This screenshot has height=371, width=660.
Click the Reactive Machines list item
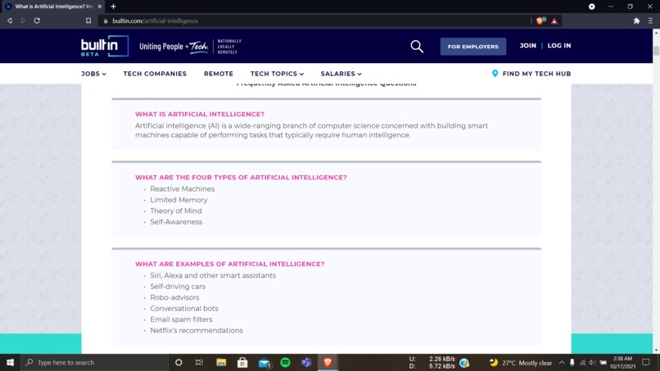click(x=183, y=189)
